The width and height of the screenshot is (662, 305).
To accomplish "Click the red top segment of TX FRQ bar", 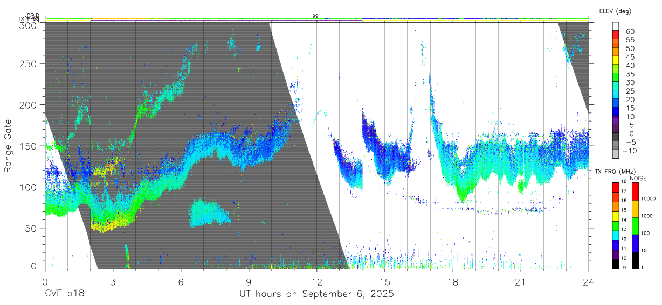I will click(x=616, y=188).
